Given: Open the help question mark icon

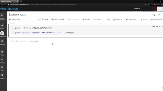Looking at the screenshot, I should (x=159, y=15).
